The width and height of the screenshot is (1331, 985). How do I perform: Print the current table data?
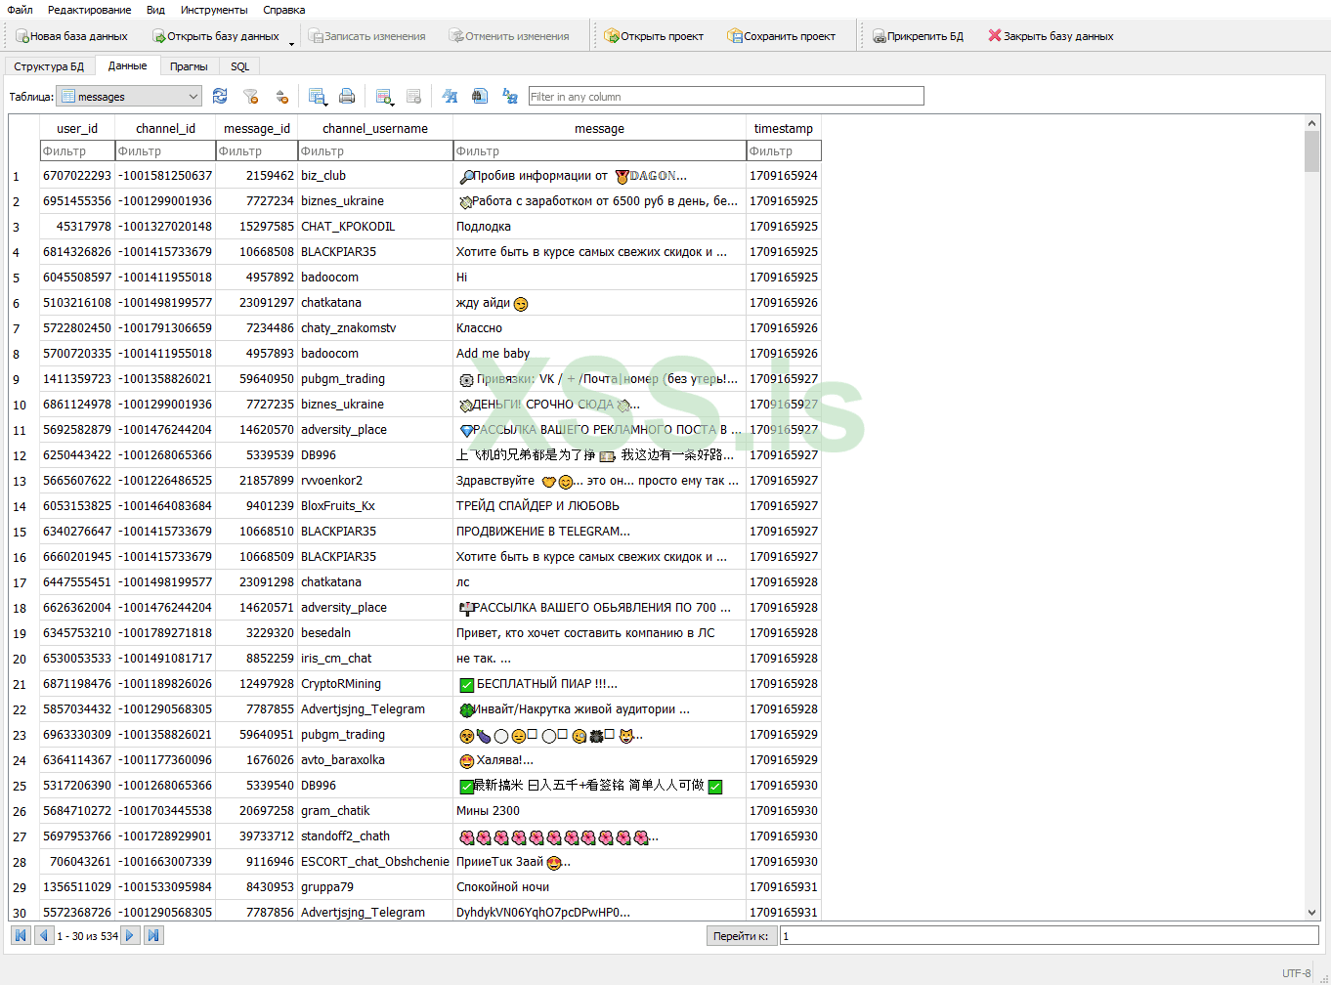click(347, 96)
